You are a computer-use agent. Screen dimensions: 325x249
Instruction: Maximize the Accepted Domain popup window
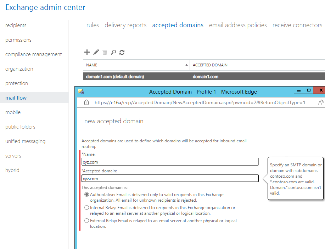click(x=309, y=90)
